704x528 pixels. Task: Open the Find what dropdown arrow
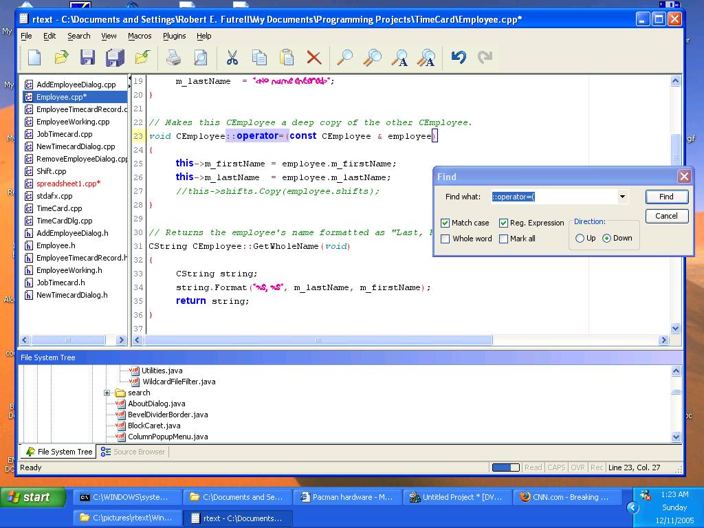622,197
